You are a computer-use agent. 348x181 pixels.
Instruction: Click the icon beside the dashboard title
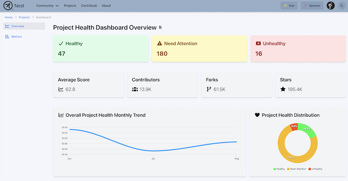click(160, 28)
